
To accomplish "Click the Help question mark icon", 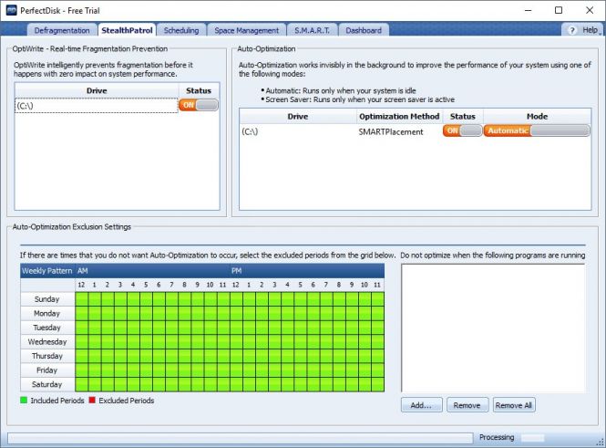I will tap(572, 30).
